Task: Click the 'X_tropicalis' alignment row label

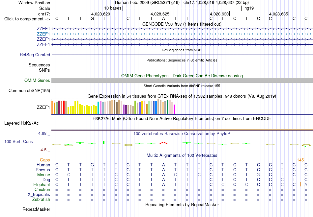Action: tap(39, 195)
